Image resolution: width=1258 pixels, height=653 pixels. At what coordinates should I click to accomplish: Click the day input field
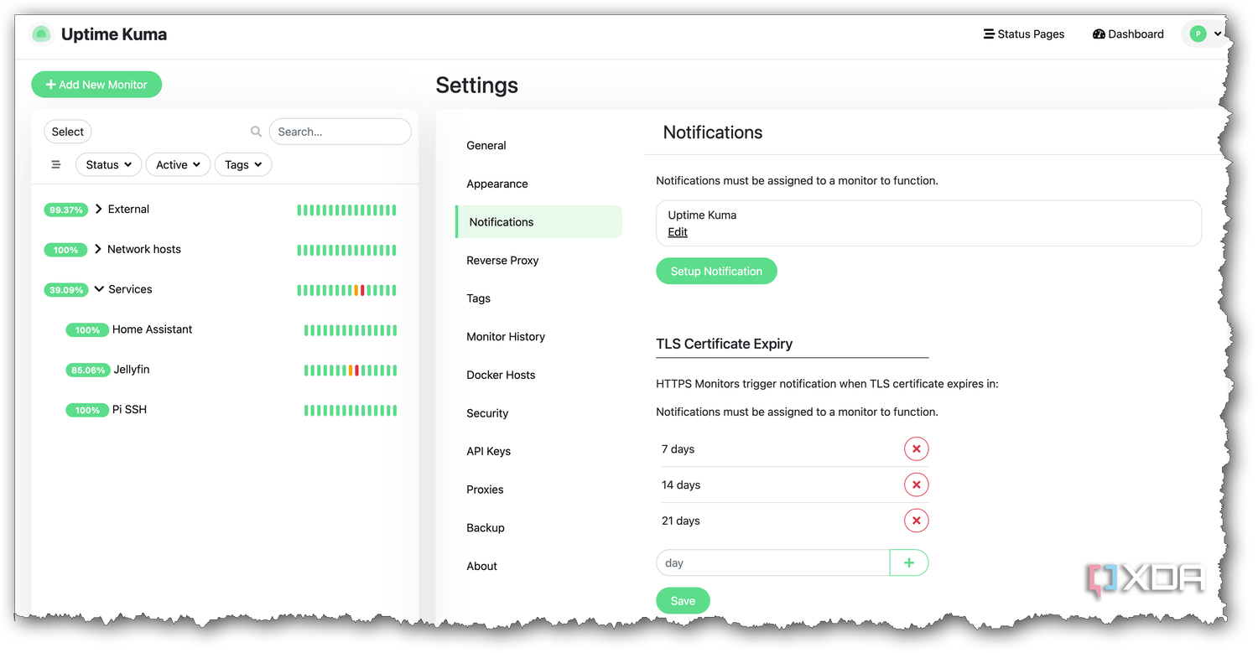[x=772, y=563]
